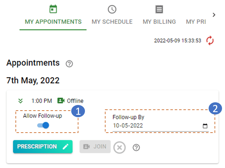Switch to MY SCHEDULE tab
This screenshot has height=168, width=225.
[112, 22]
